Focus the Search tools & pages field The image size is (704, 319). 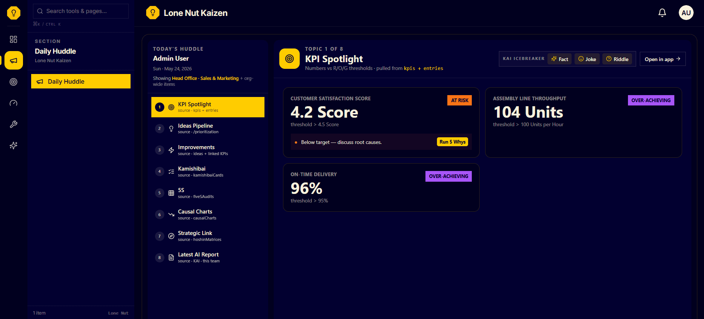(x=81, y=11)
